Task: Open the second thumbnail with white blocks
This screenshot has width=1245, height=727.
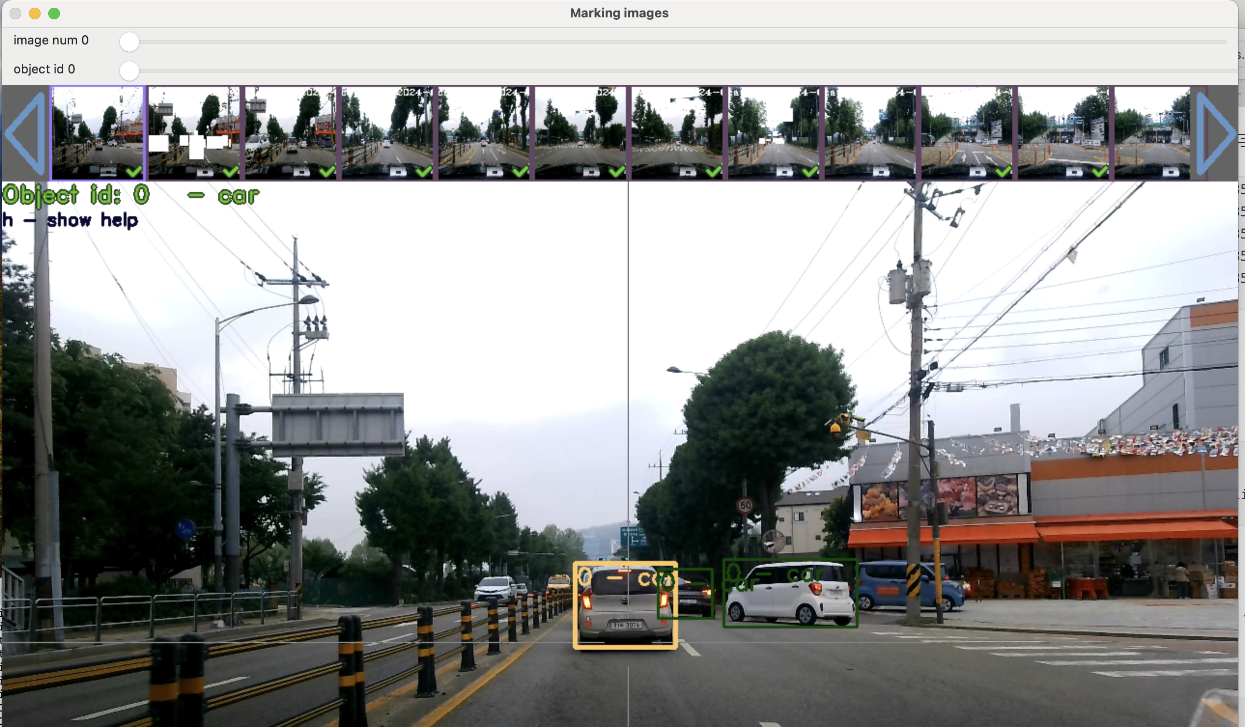Action: (x=194, y=132)
